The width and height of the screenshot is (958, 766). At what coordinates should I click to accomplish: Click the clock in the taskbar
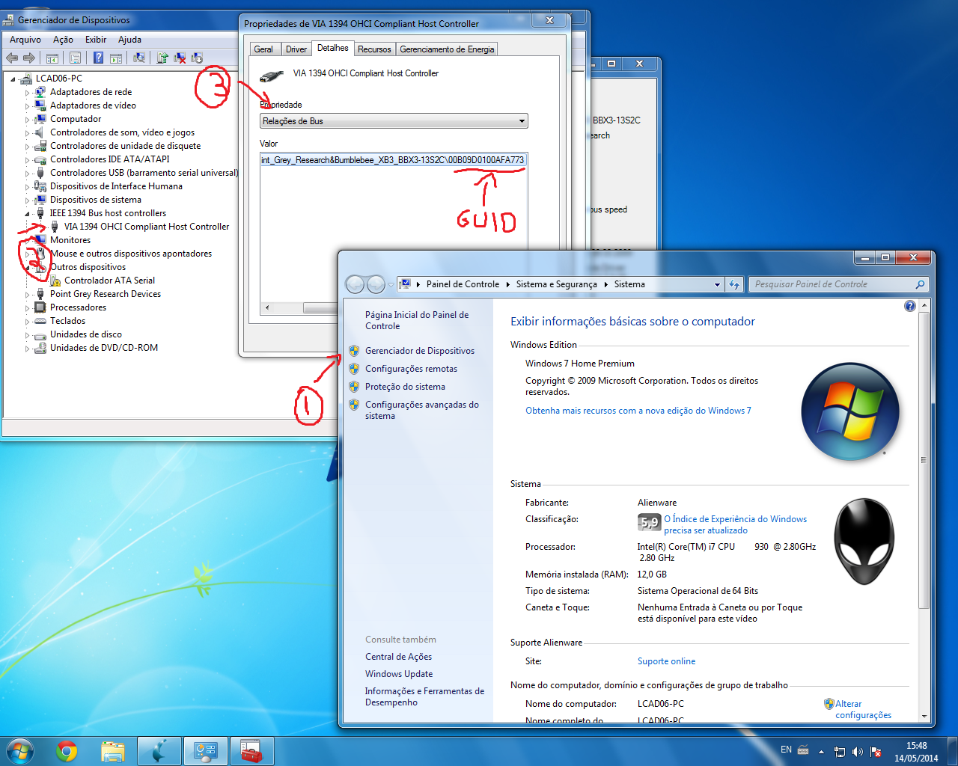[916, 752]
